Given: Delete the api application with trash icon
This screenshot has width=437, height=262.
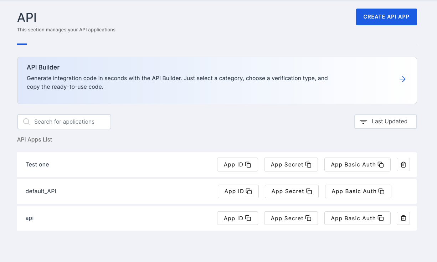Looking at the screenshot, I should [403, 218].
